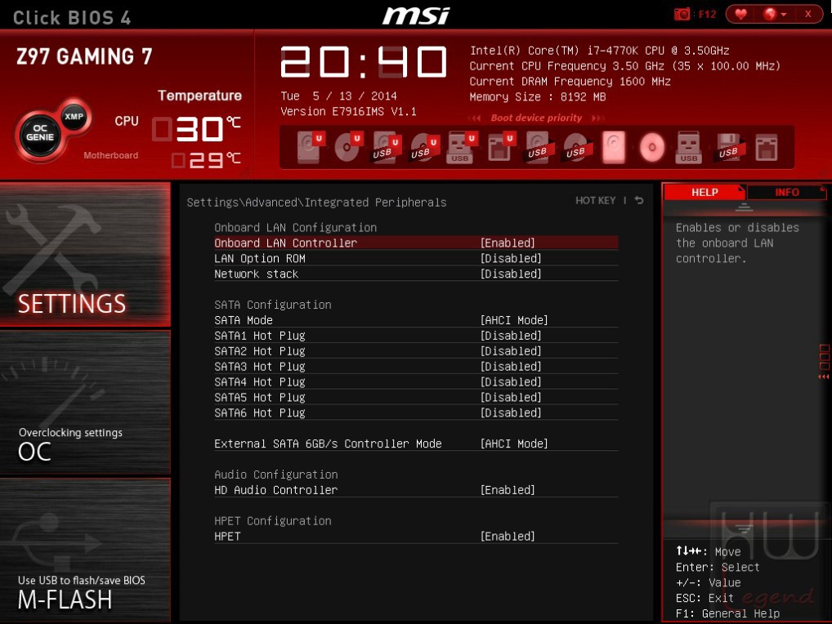Select the non-UEFI USB hard disk boot icon
This screenshot has width=832, height=624.
pyautogui.click(x=539, y=147)
